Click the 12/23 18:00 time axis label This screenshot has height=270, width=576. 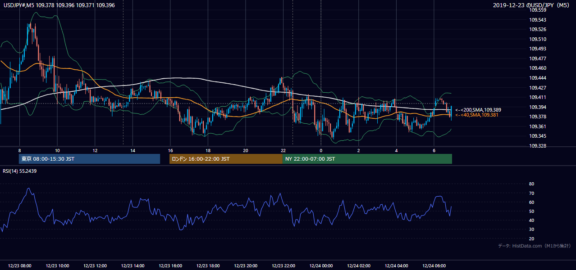click(208, 266)
